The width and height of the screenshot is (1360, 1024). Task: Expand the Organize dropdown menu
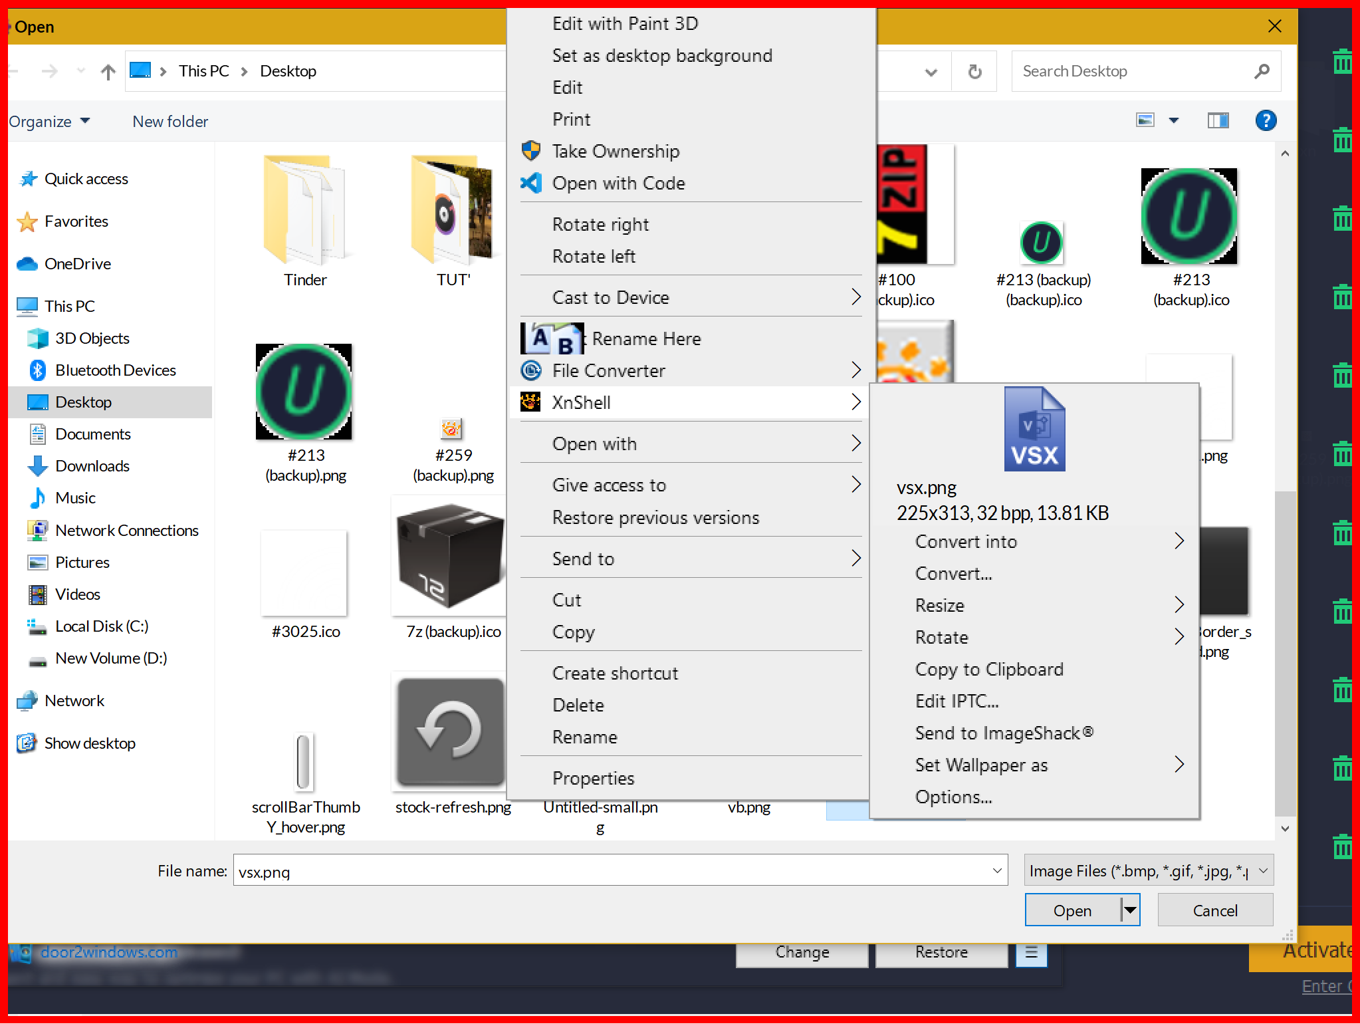click(x=49, y=122)
